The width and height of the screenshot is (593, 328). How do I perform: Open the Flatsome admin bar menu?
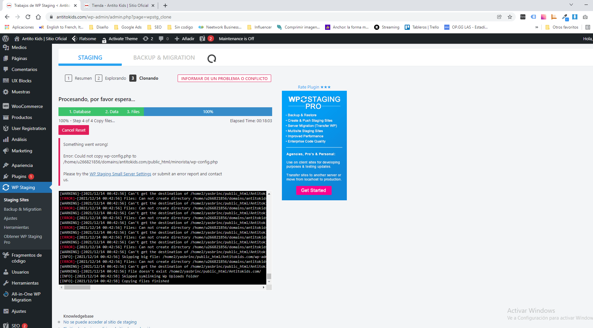coord(84,39)
